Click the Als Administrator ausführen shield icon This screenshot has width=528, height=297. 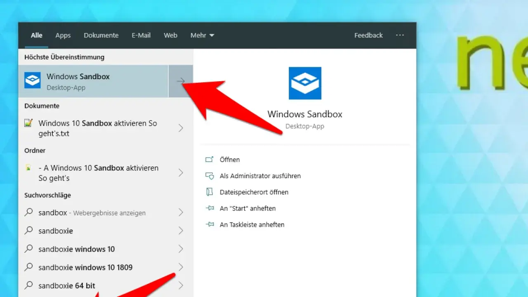tap(210, 176)
